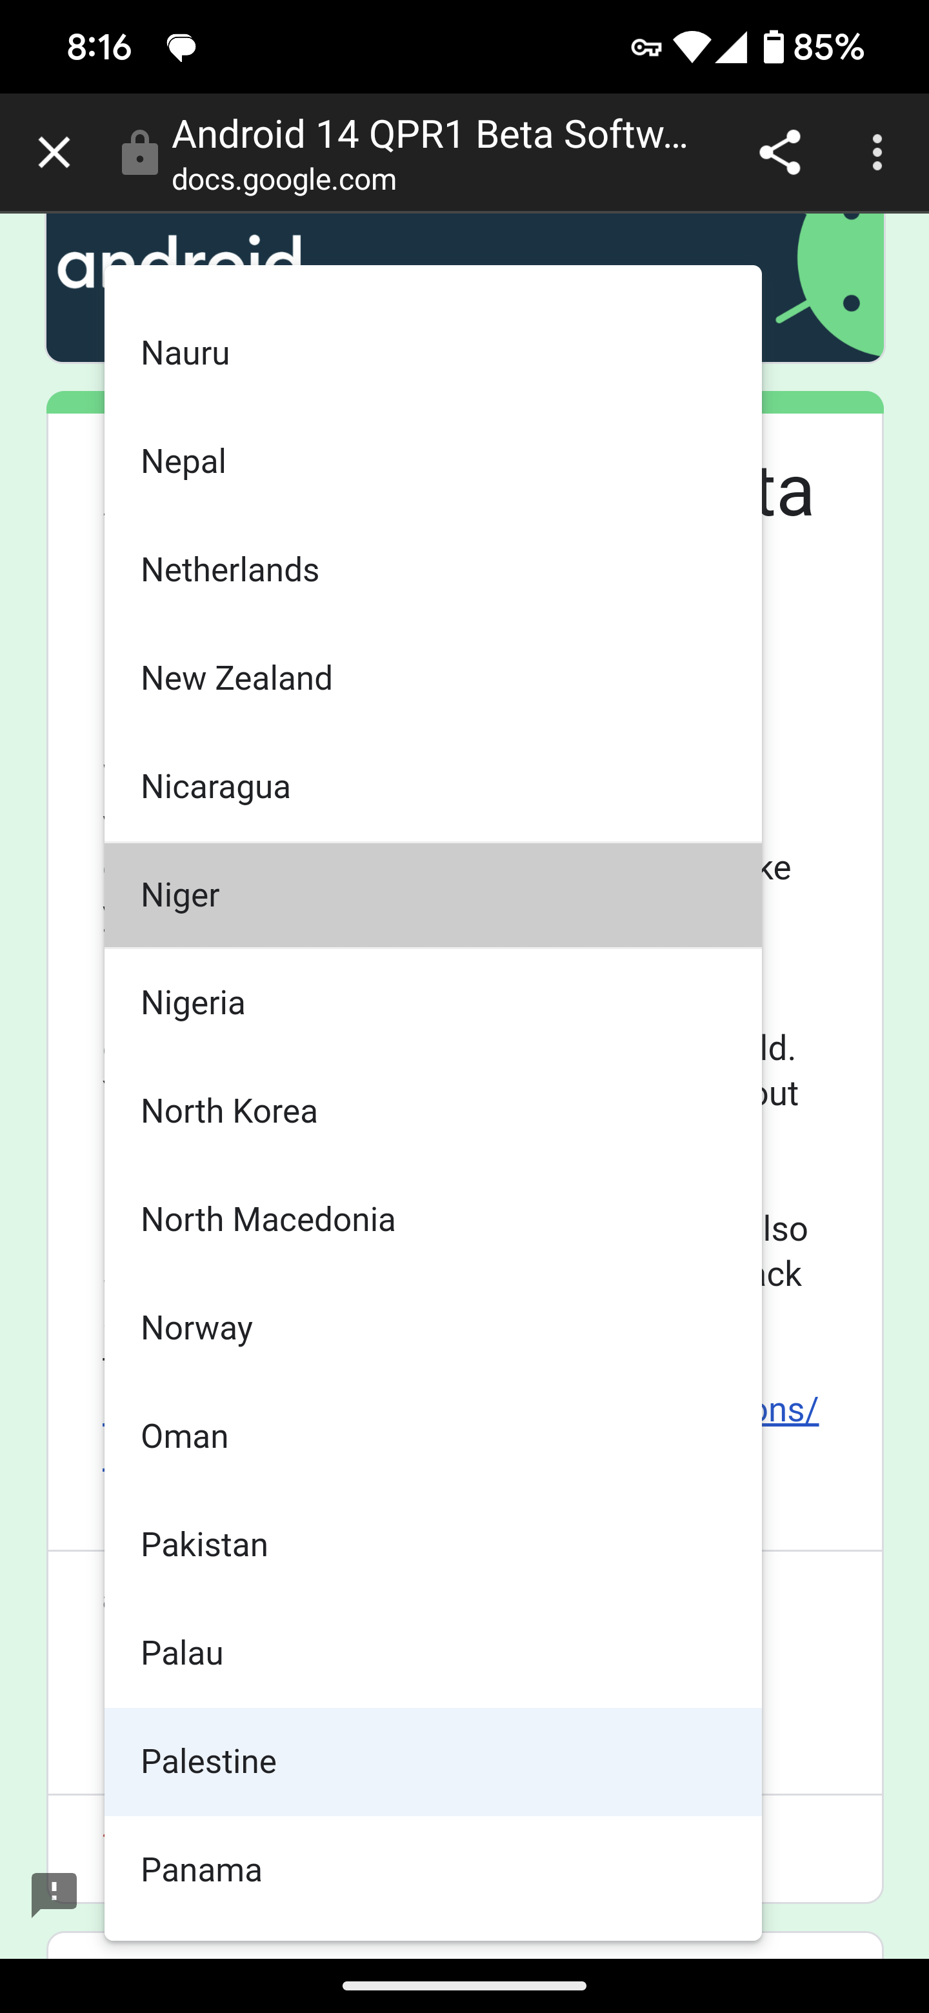Pick Palau from the list
Image resolution: width=929 pixels, height=2013 pixels.
click(433, 1653)
